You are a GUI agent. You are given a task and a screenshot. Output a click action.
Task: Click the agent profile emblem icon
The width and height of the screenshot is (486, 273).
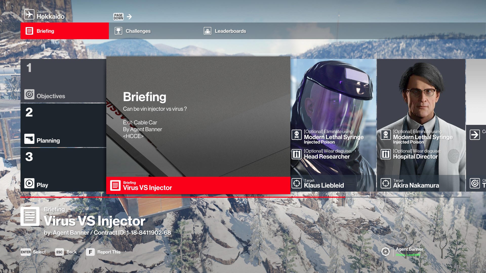pyautogui.click(x=386, y=252)
